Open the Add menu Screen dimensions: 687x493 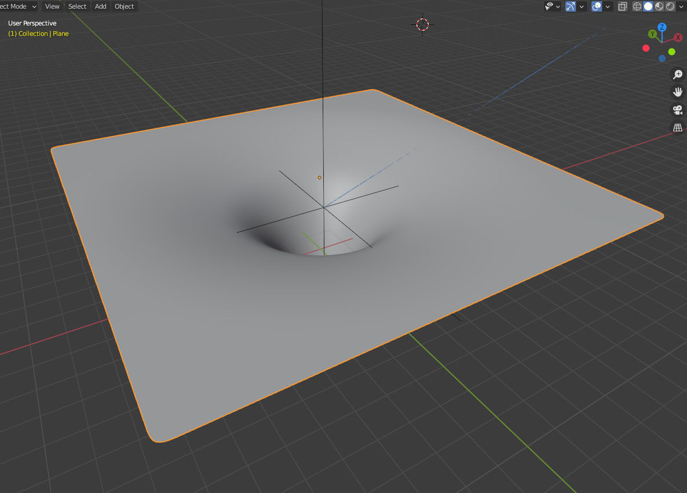pyautogui.click(x=101, y=6)
